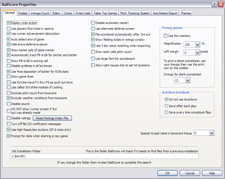Switch to the Folders tab

(x=23, y=13)
